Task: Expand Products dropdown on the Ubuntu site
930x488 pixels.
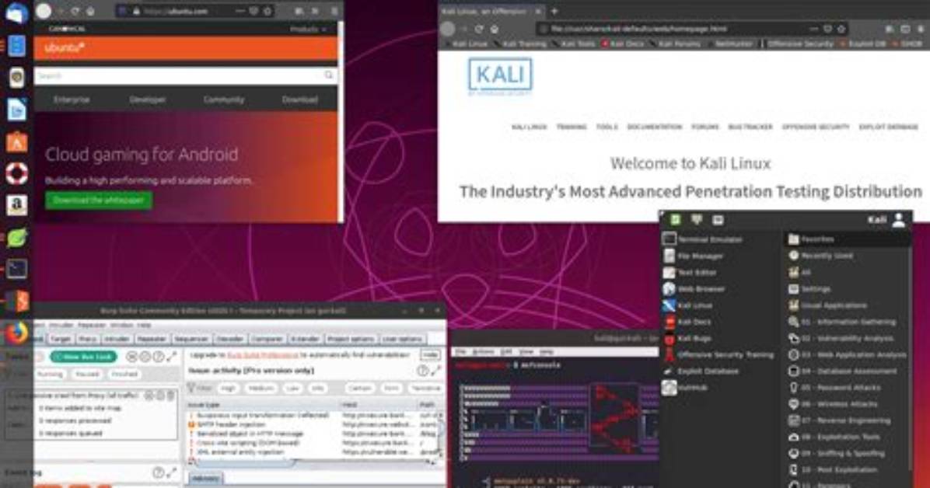Action: [x=308, y=29]
